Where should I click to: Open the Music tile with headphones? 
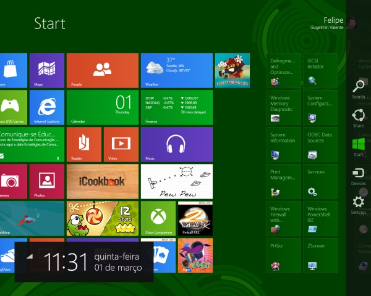point(177,144)
